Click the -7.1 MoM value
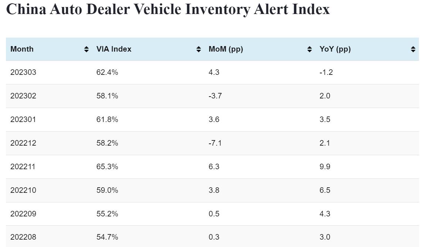Image resolution: width=423 pixels, height=247 pixels. click(215, 143)
